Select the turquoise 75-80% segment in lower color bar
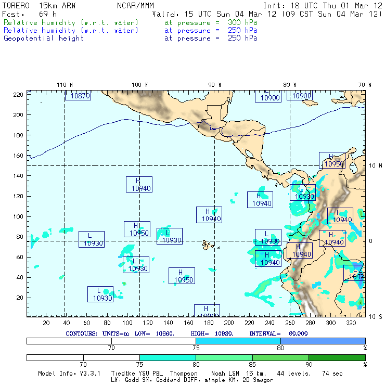The width and height of the screenshot is (385, 385). tap(168, 357)
